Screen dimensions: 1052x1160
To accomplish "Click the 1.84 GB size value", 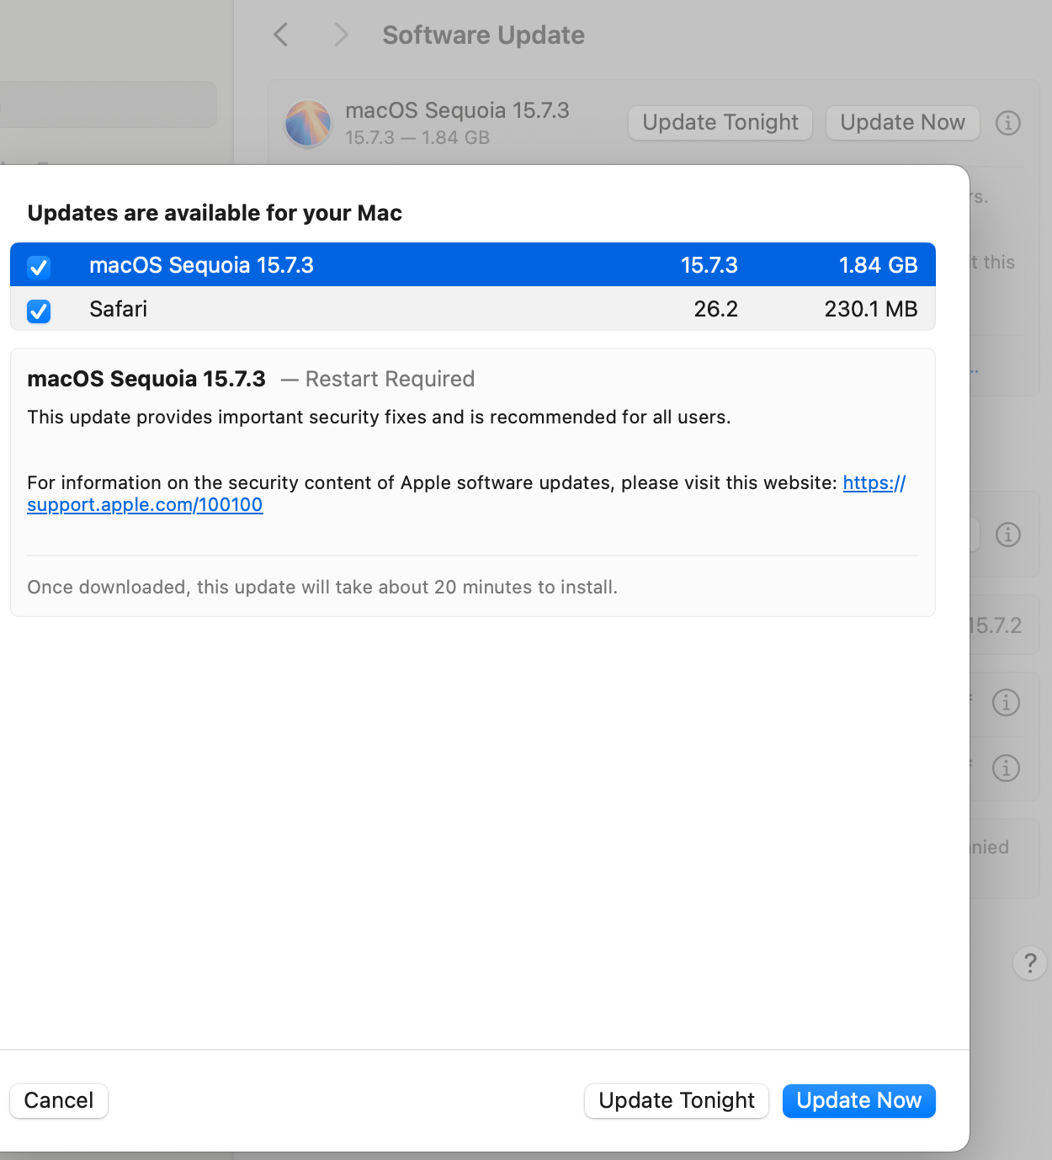I will pos(878,265).
